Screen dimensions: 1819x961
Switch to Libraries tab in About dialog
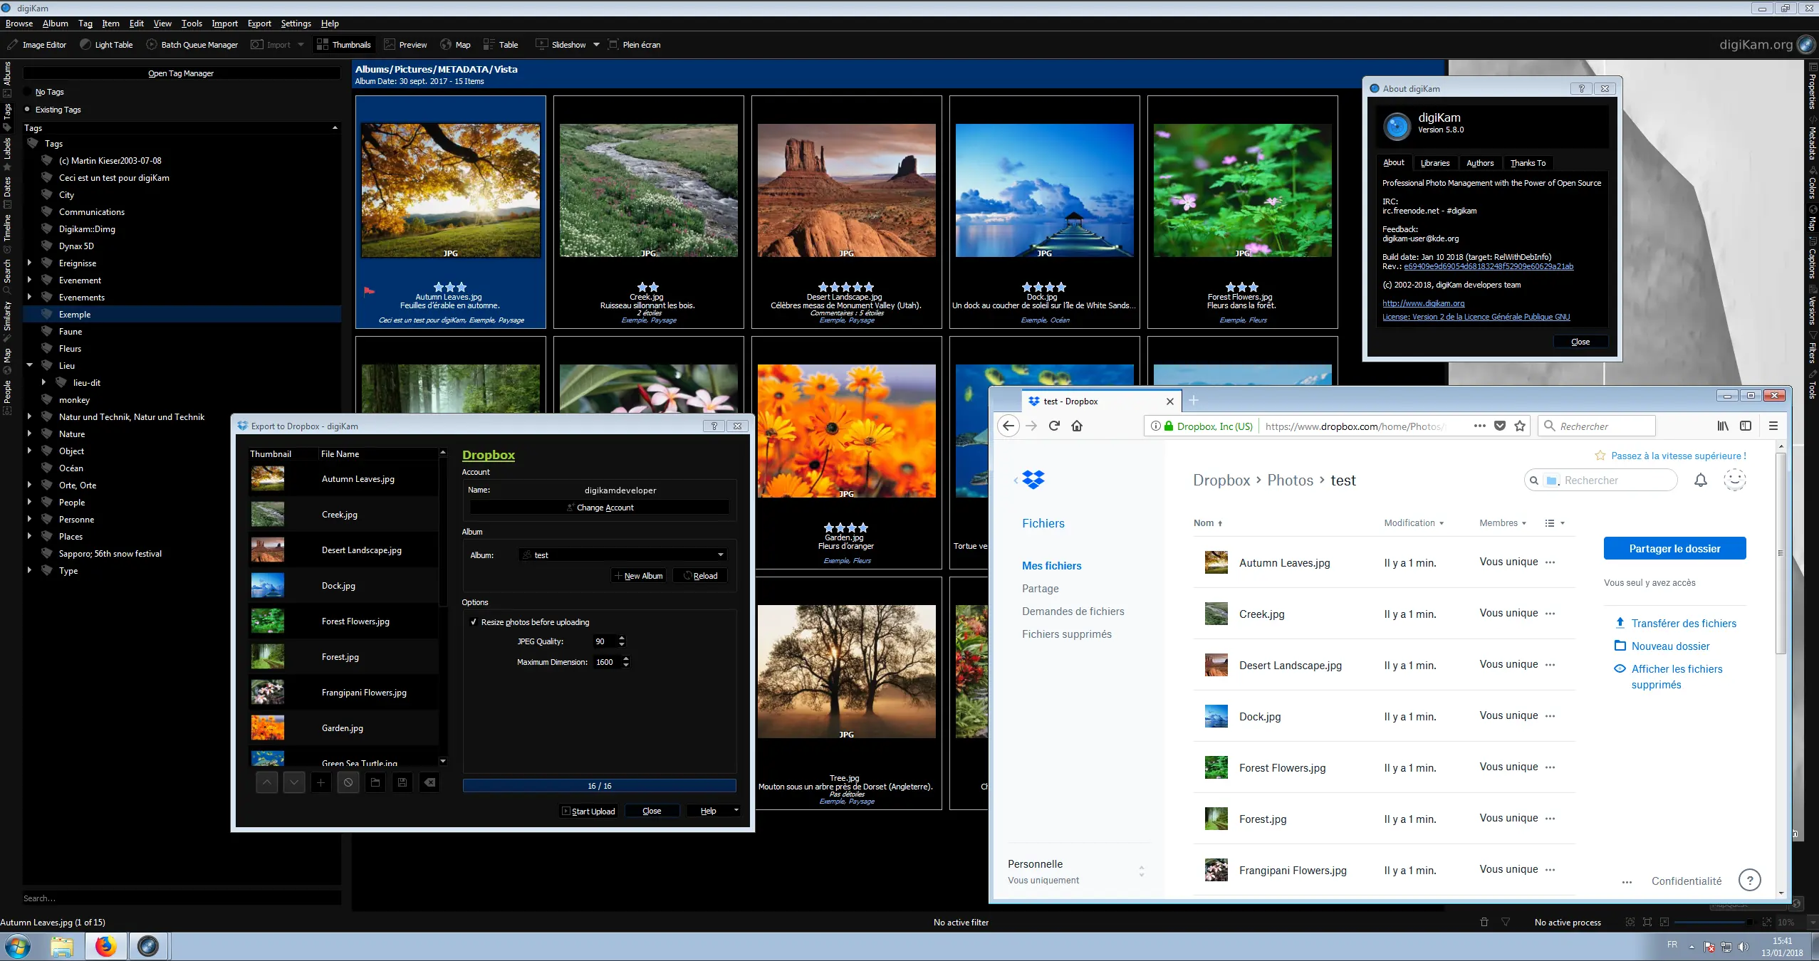click(x=1435, y=163)
